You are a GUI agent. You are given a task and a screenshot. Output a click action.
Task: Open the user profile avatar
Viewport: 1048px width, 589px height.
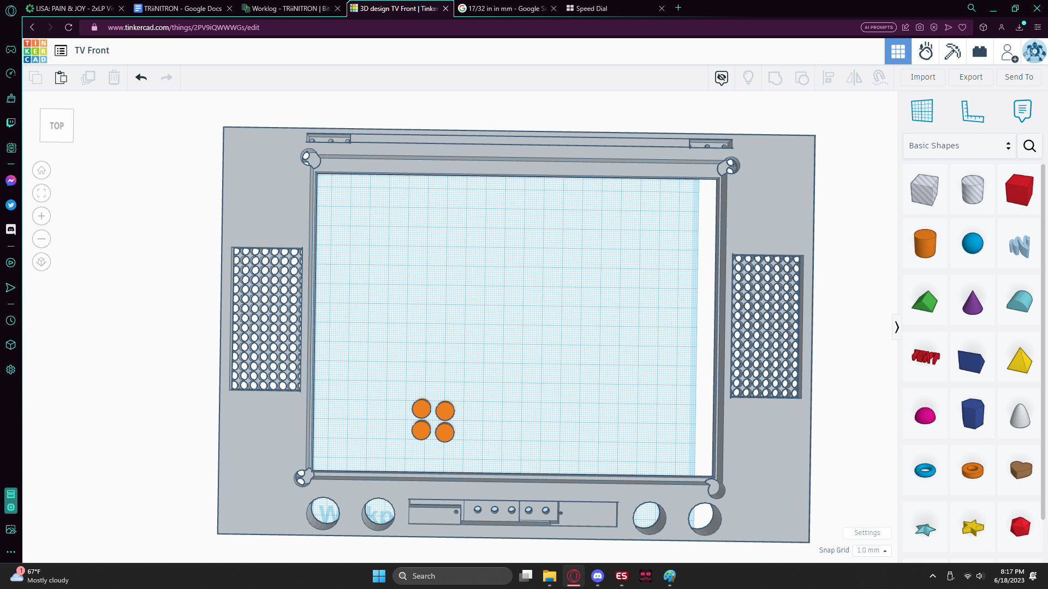(1034, 51)
